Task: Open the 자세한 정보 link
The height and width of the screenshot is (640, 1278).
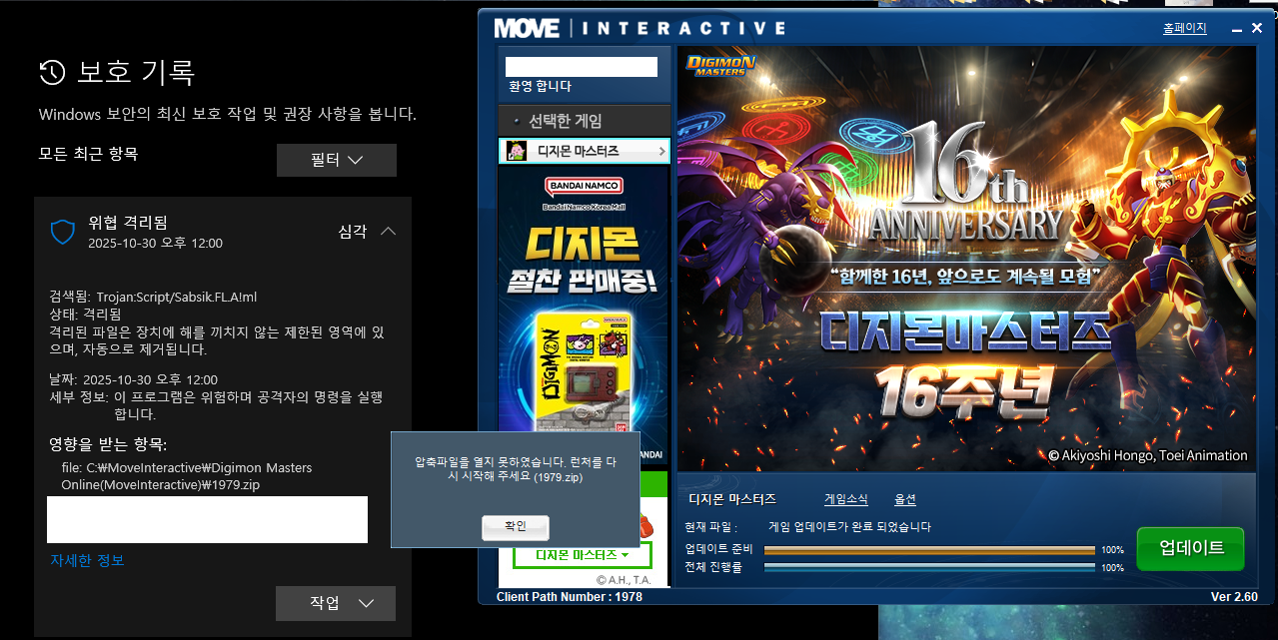Action: pyautogui.click(x=87, y=560)
